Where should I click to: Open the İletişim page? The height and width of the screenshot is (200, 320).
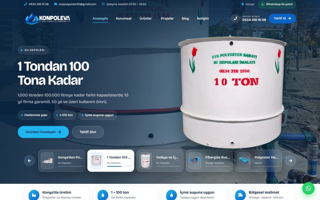click(x=203, y=18)
